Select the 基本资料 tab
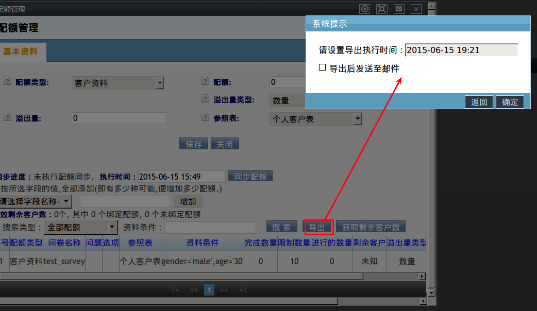537x311 pixels. click(x=21, y=52)
